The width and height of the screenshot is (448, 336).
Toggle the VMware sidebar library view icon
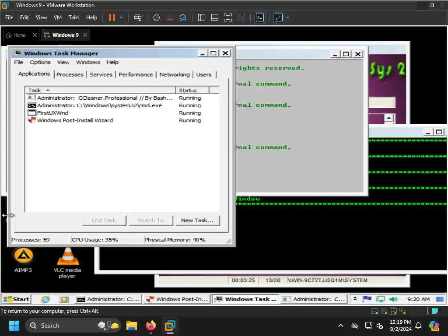(201, 17)
